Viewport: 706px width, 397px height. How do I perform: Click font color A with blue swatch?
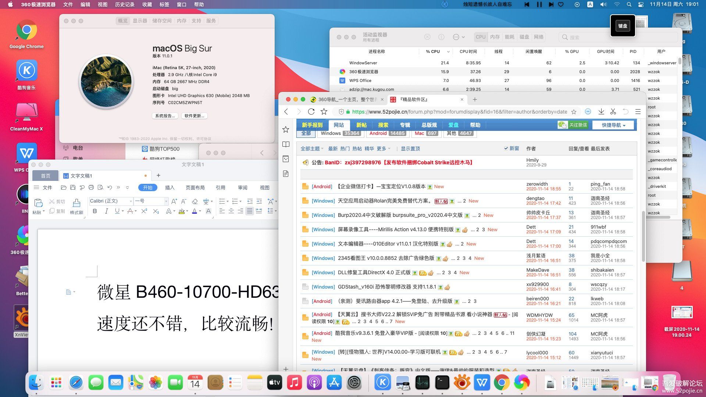click(x=194, y=211)
